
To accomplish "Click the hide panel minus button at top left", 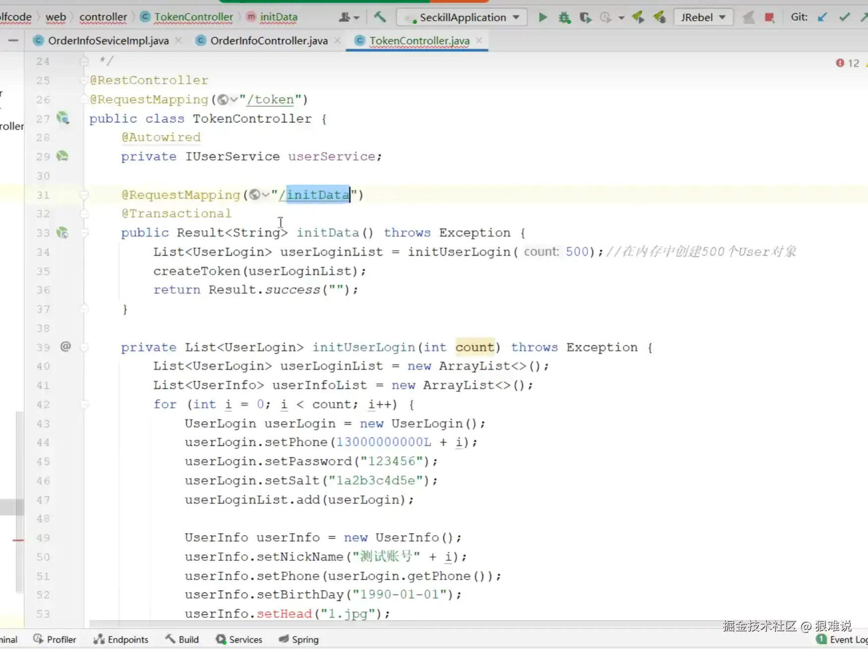I will pos(13,40).
